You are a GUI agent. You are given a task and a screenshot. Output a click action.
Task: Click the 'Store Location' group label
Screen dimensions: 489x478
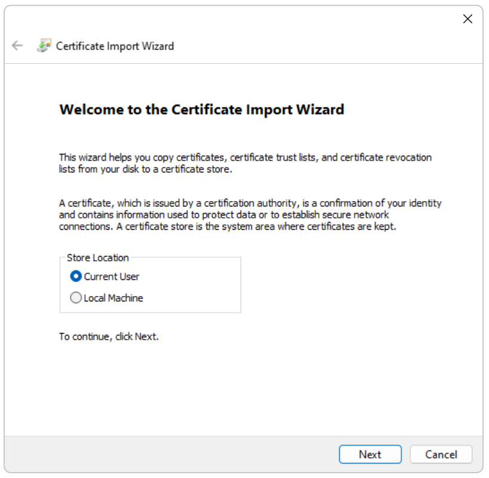click(97, 258)
